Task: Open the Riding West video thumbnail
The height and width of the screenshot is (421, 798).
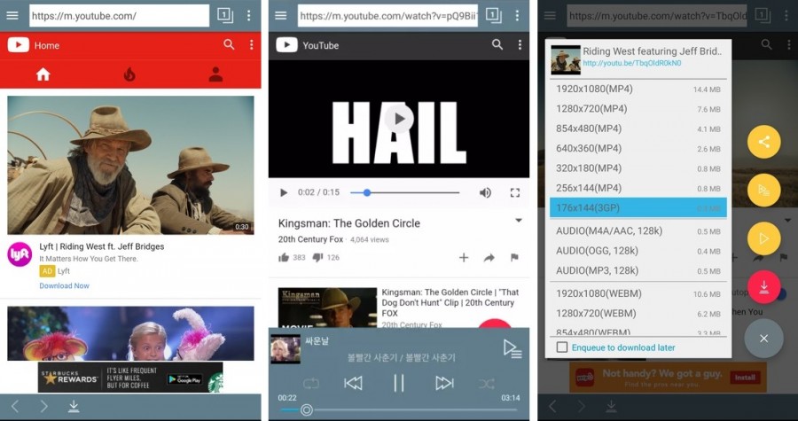Action: coord(131,165)
